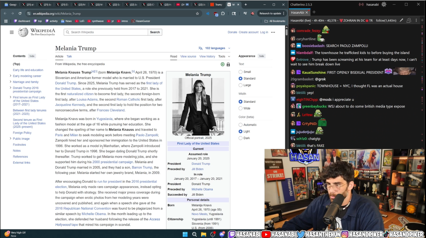Select Large text size
The width and height of the screenshot is (426, 238).
click(x=240, y=85)
